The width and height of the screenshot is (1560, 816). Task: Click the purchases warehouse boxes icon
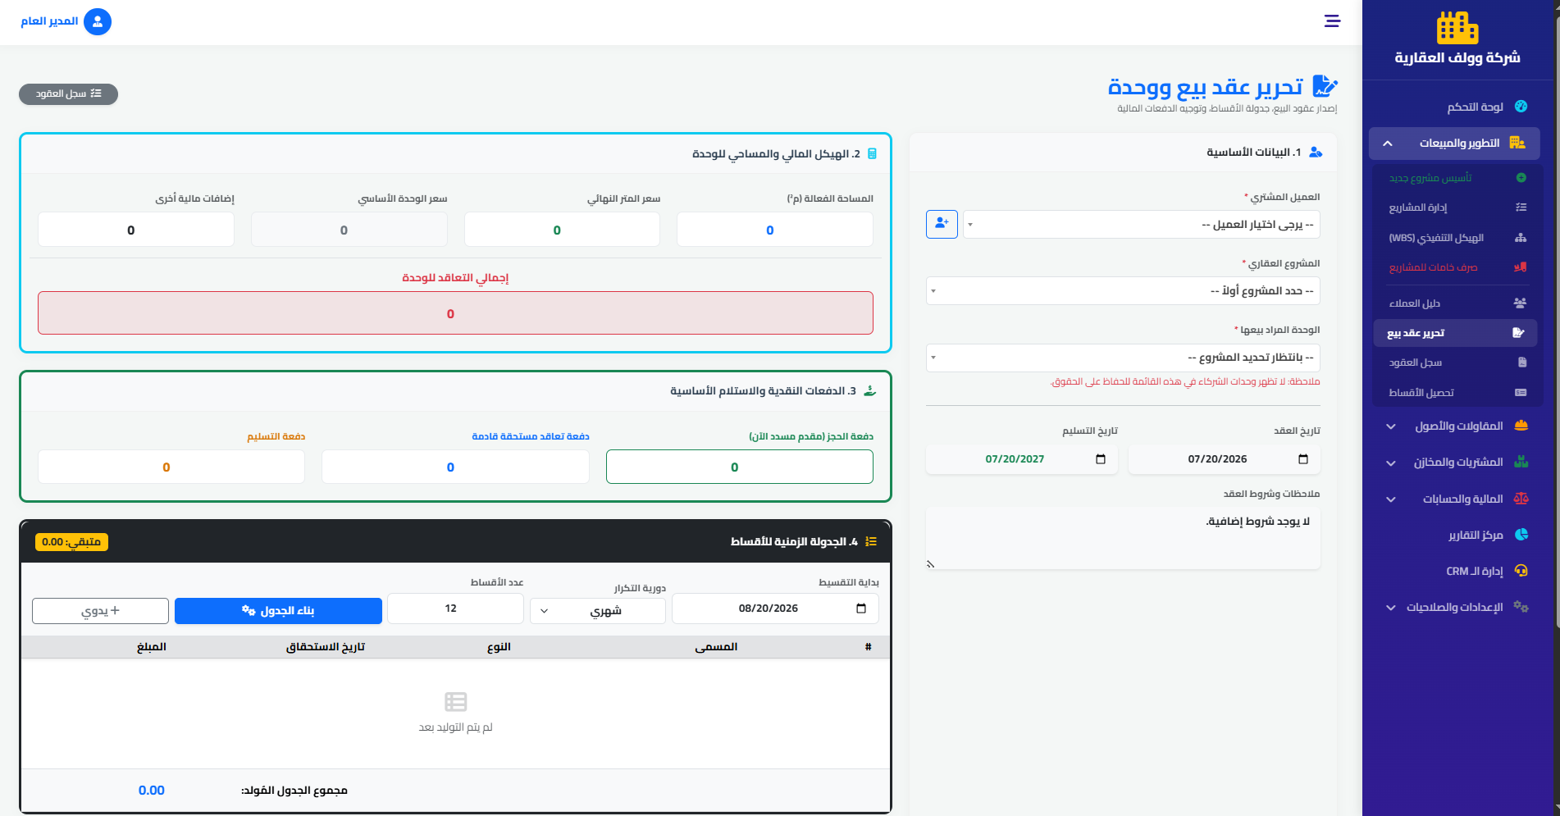point(1521,462)
